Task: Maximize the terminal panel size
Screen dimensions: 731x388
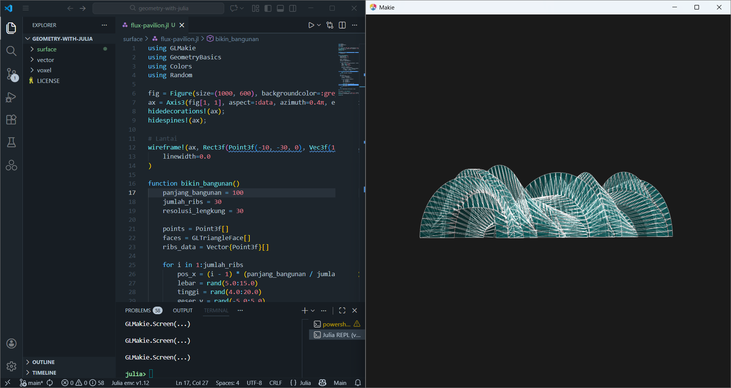Action: pos(342,310)
